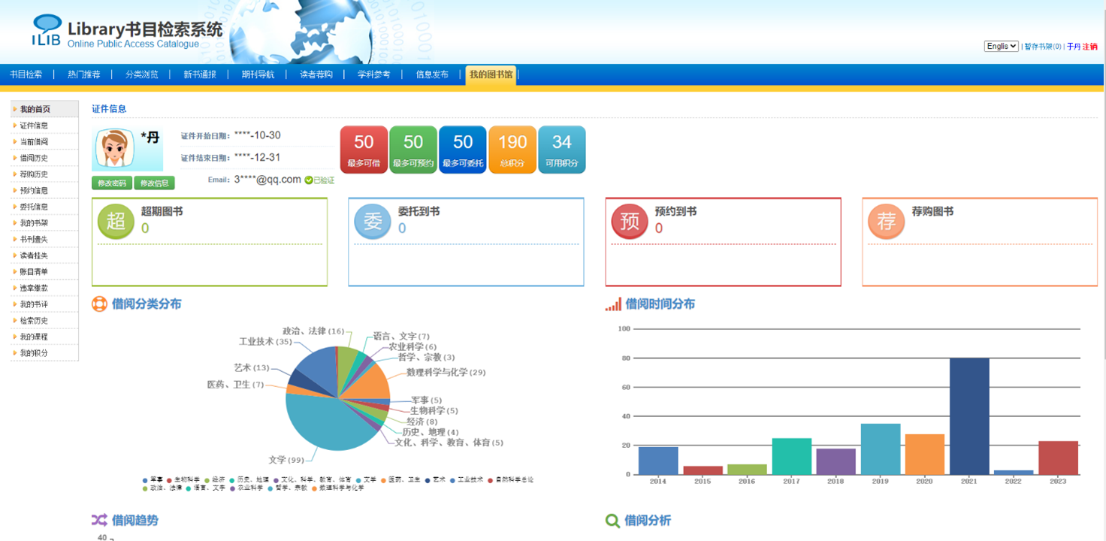Click the 借阅分析 magnifier icon
1106x541 pixels.
click(x=613, y=521)
